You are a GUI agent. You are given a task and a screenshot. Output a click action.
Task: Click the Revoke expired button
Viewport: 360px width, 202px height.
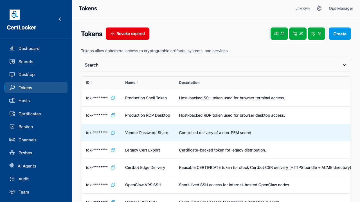coord(127,34)
